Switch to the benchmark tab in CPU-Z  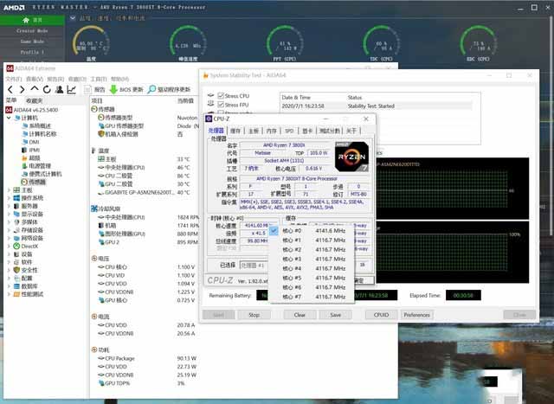(330, 131)
